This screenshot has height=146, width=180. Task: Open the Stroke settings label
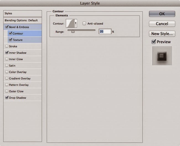(x=13, y=46)
